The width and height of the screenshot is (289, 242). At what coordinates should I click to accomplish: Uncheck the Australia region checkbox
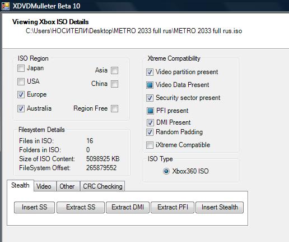point(21,108)
